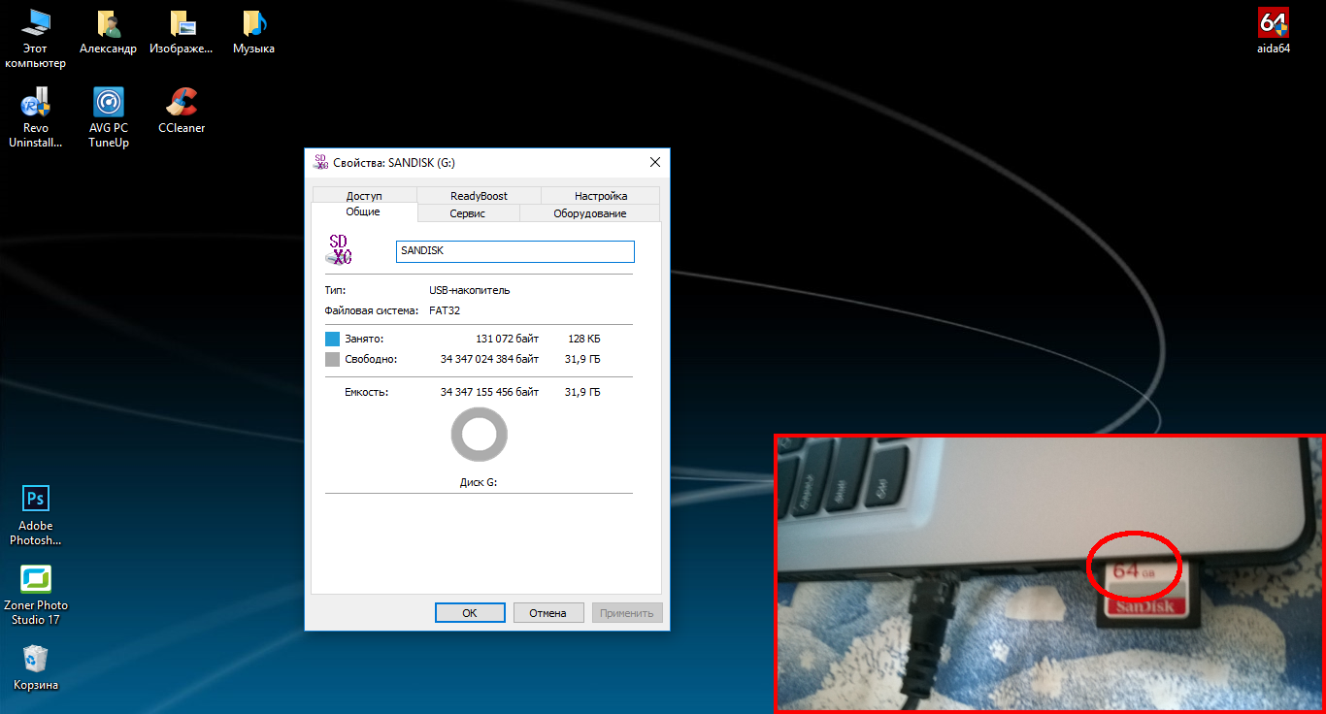The image size is (1326, 714).
Task: Switch to the Оборудование tab
Action: (x=589, y=213)
